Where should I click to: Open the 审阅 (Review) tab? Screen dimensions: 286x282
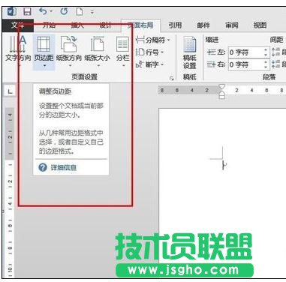tap(231, 25)
